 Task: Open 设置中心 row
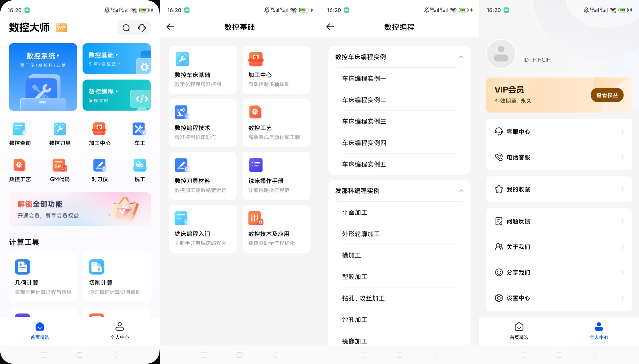click(x=559, y=298)
